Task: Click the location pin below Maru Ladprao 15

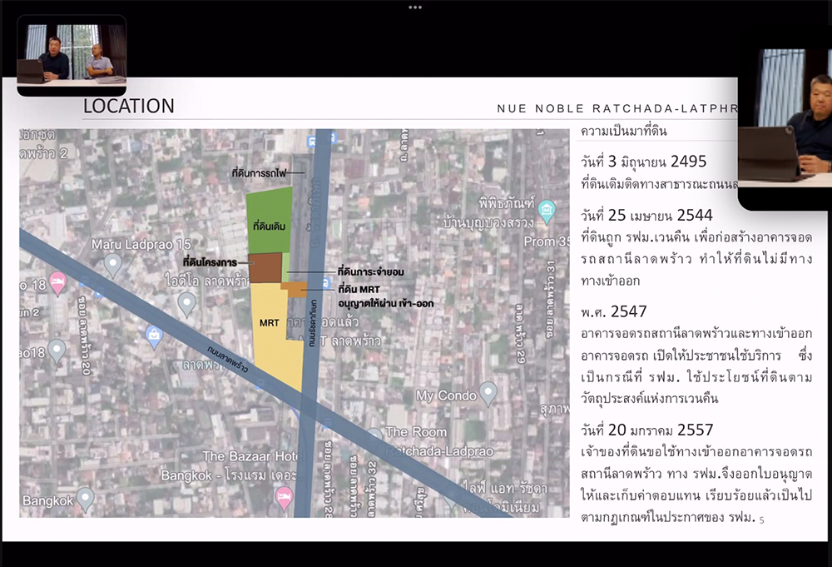Action: pos(186,304)
